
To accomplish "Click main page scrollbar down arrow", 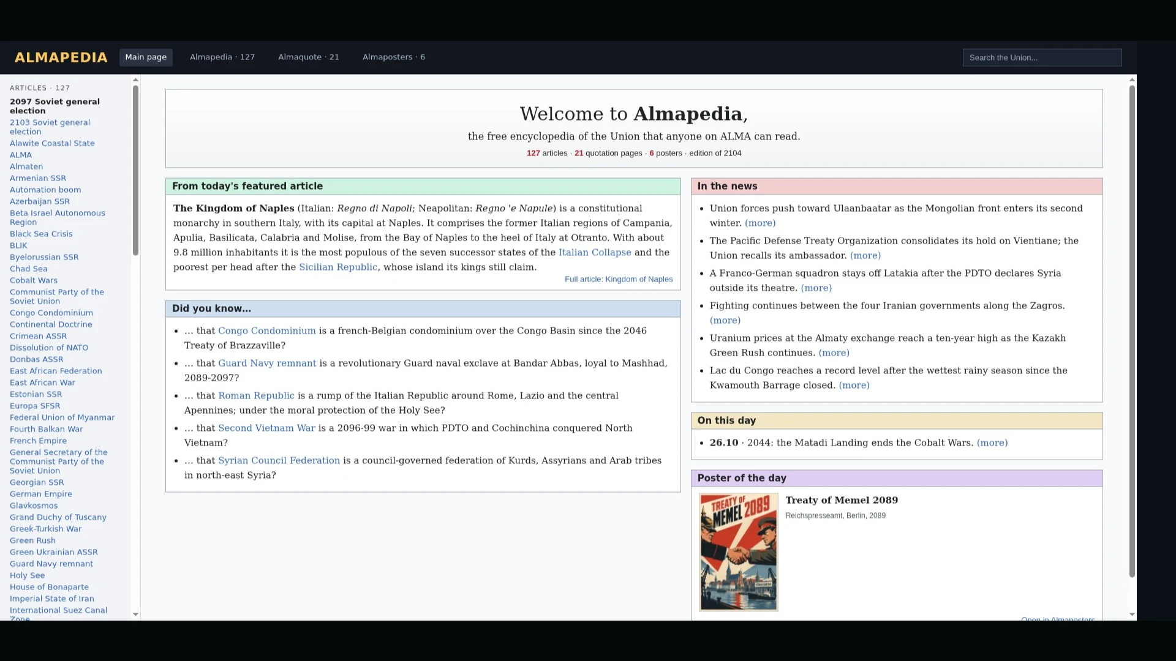I will [1132, 614].
